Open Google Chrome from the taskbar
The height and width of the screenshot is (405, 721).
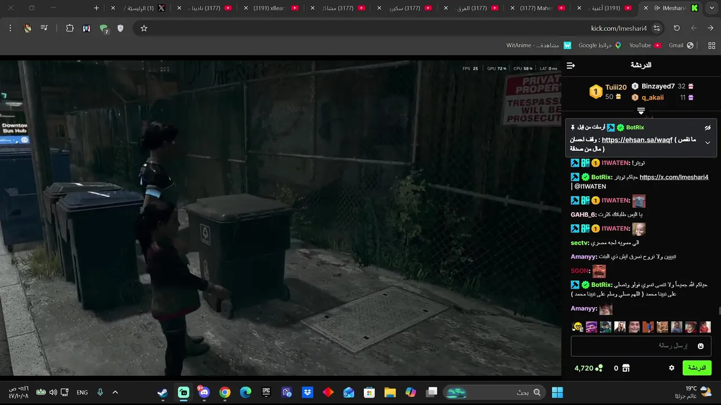coord(225,392)
